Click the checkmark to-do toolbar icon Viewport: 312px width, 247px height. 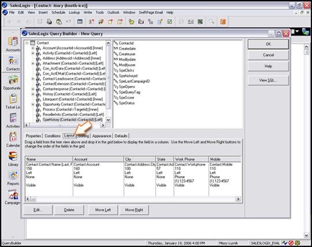pos(169,21)
